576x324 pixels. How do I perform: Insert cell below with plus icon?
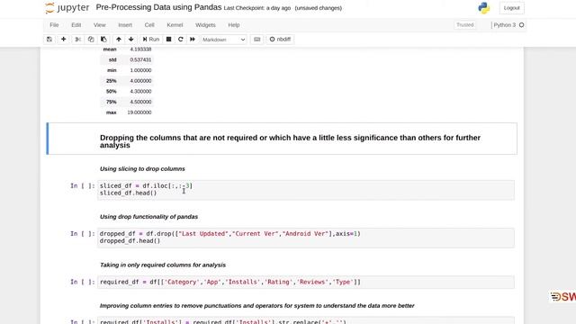point(64,40)
